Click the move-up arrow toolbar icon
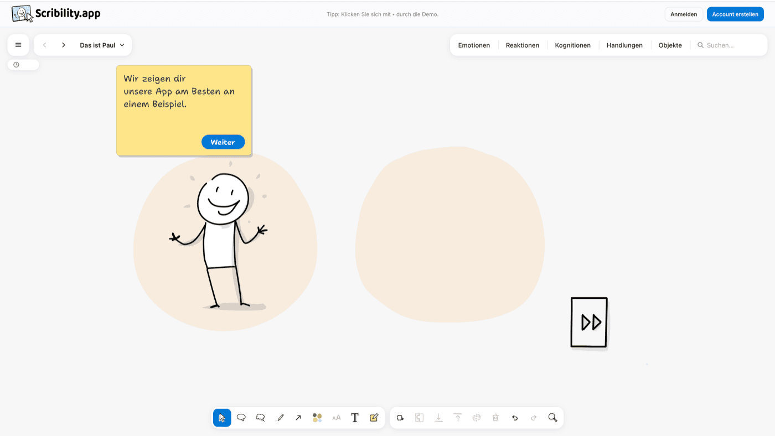Screen dimensions: 775x436 [458, 418]
